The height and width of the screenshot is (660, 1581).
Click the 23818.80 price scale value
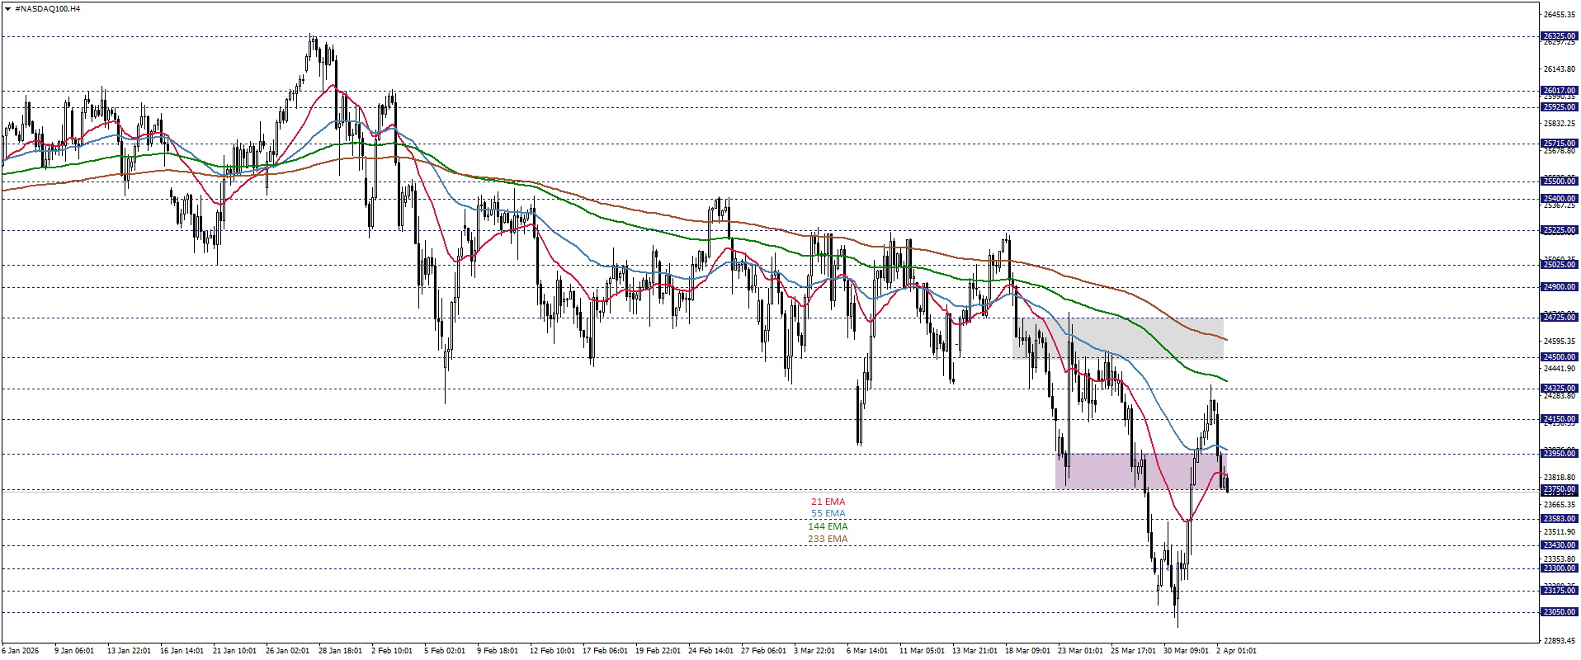coord(1560,478)
